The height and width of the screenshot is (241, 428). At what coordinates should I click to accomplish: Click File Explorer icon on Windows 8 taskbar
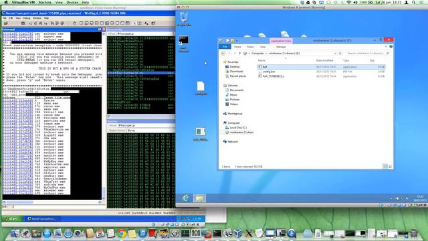199,198
